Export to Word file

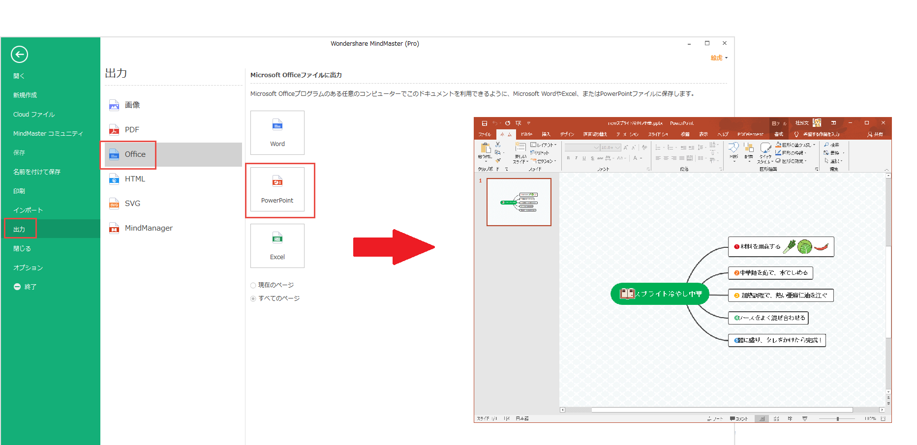277,133
